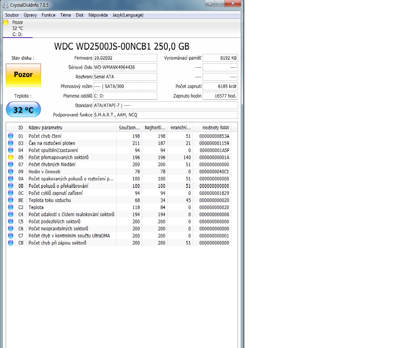Click the Název parametru column header
The height and width of the screenshot is (348, 408).
71,128
